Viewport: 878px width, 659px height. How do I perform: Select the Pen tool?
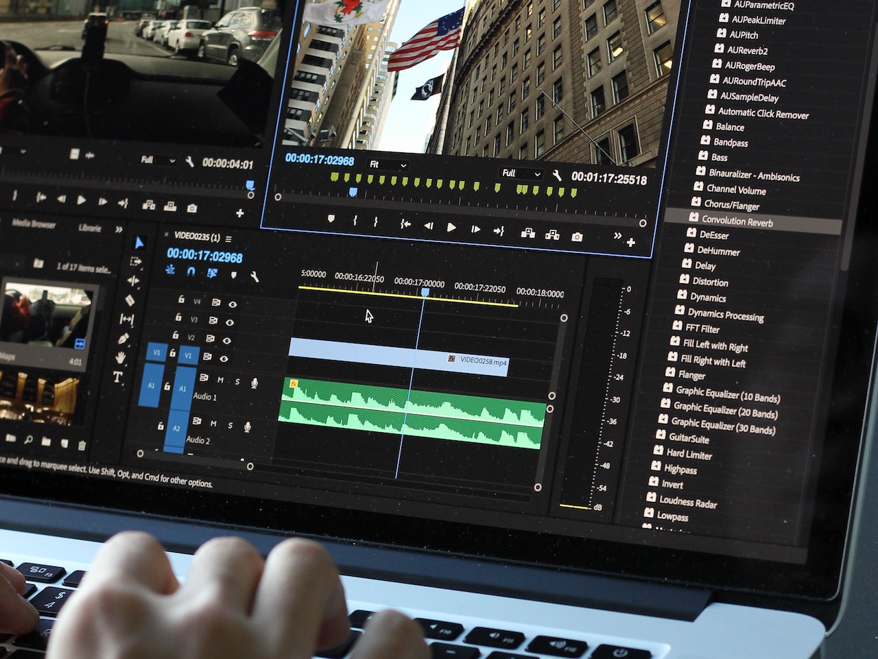[124, 339]
